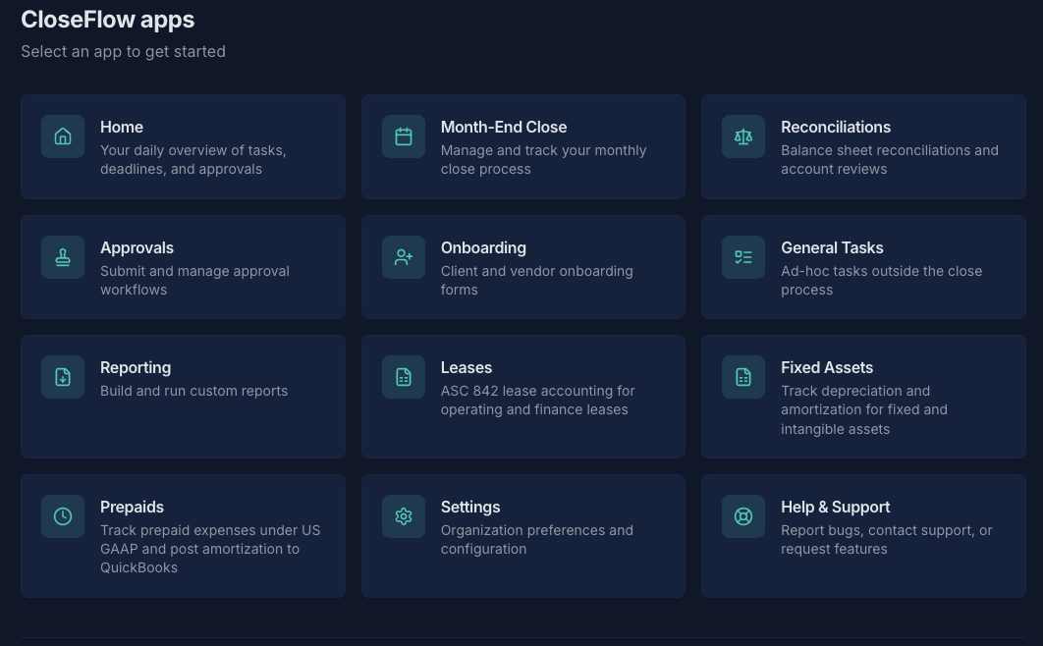
Task: Click the Help & Support lifebuoy icon
Action: click(743, 516)
